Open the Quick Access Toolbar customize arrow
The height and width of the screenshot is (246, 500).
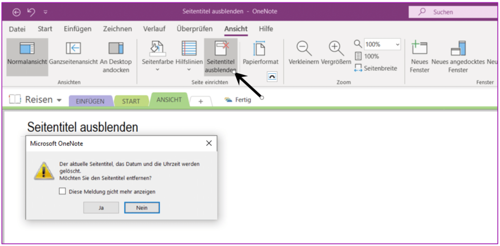click(45, 12)
